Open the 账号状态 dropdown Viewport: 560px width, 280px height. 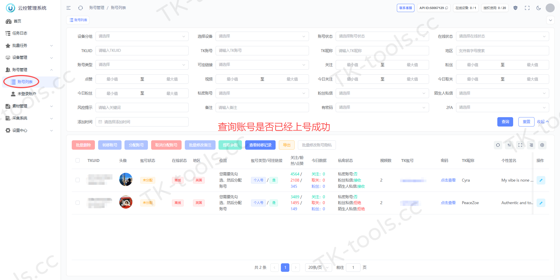[x=382, y=36]
